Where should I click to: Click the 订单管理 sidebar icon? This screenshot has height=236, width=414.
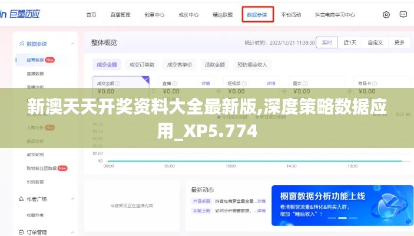21,232
